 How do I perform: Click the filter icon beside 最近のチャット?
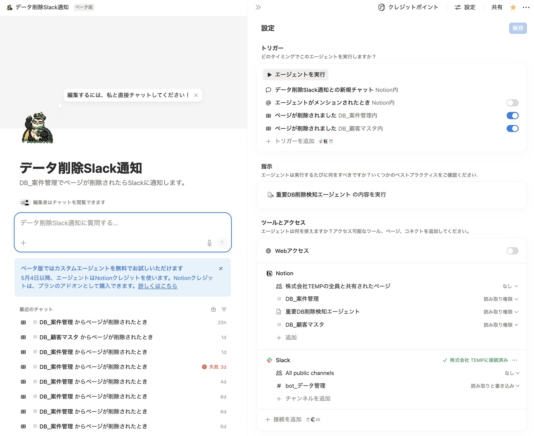point(224,309)
